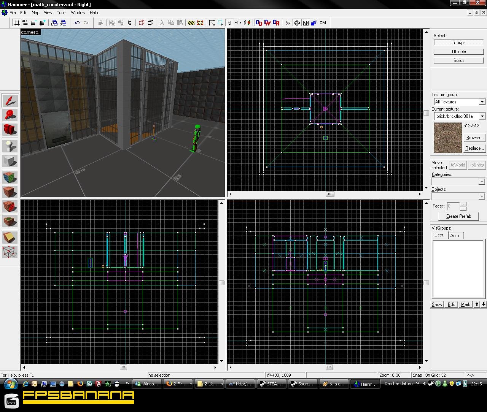Open the Categories dropdown
487x412 pixels.
[481, 182]
